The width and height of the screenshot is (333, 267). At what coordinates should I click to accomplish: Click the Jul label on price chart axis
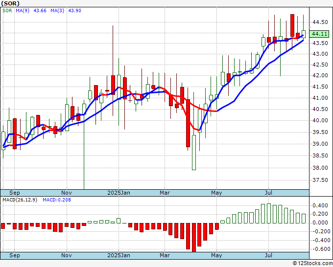coord(269,193)
